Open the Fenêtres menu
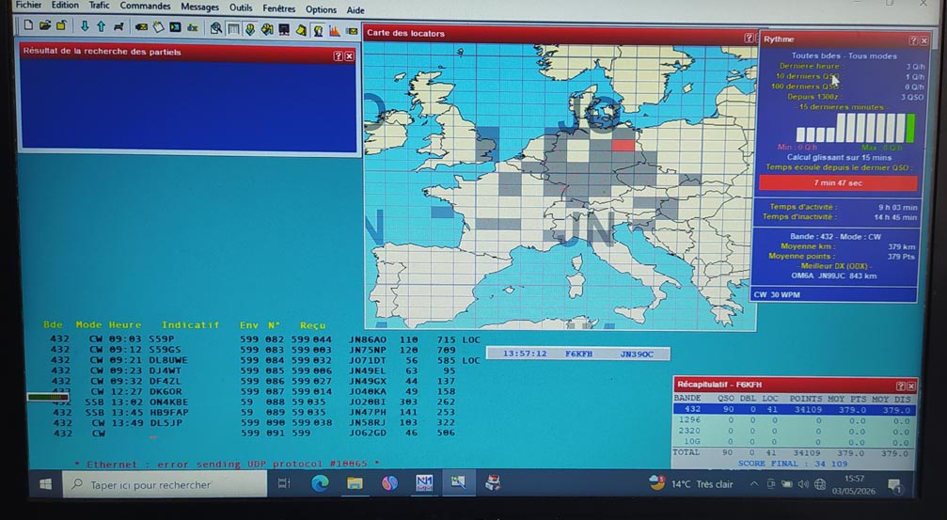This screenshot has height=520, width=947. click(x=279, y=8)
